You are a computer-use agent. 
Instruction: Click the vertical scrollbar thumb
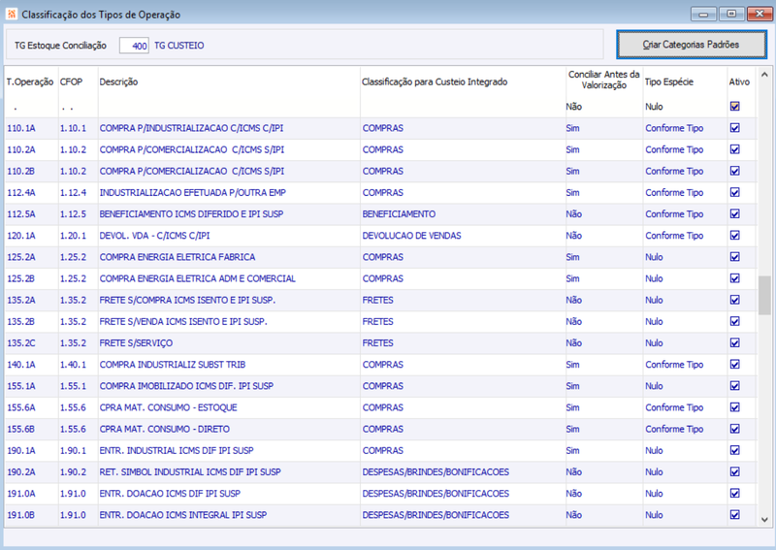[764, 296]
